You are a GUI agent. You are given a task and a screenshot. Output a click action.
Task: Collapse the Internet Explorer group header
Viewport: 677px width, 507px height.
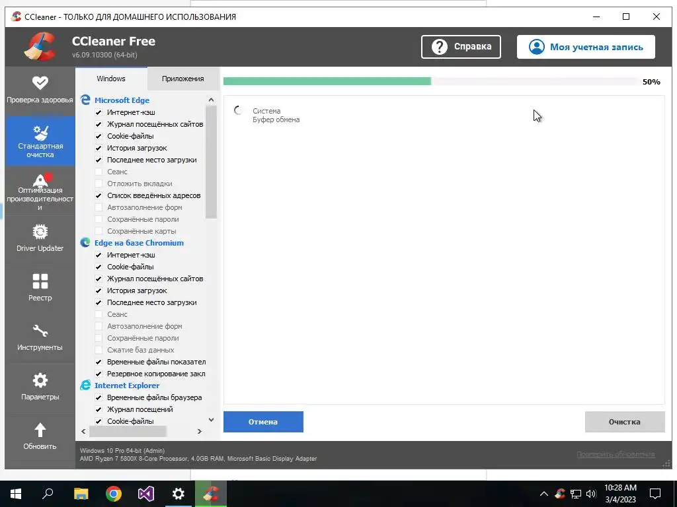pos(127,386)
